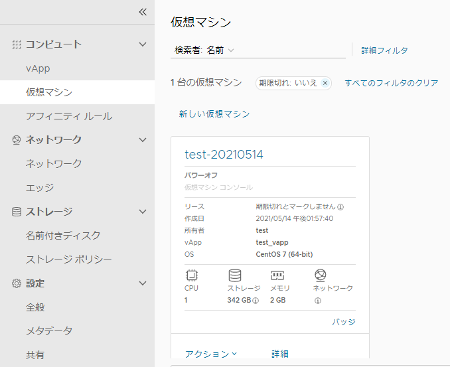The image size is (450, 367).
Task: Click すべてのフィルタのクリア link
Action: click(x=391, y=83)
